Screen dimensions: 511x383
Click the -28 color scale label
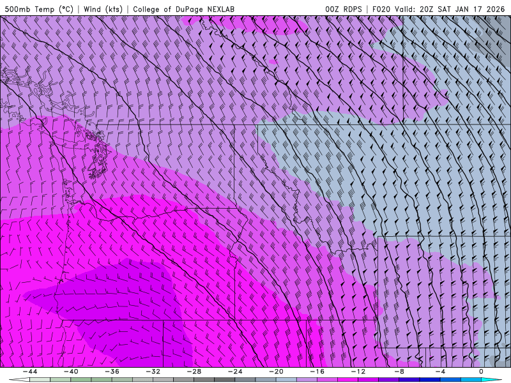194,372
